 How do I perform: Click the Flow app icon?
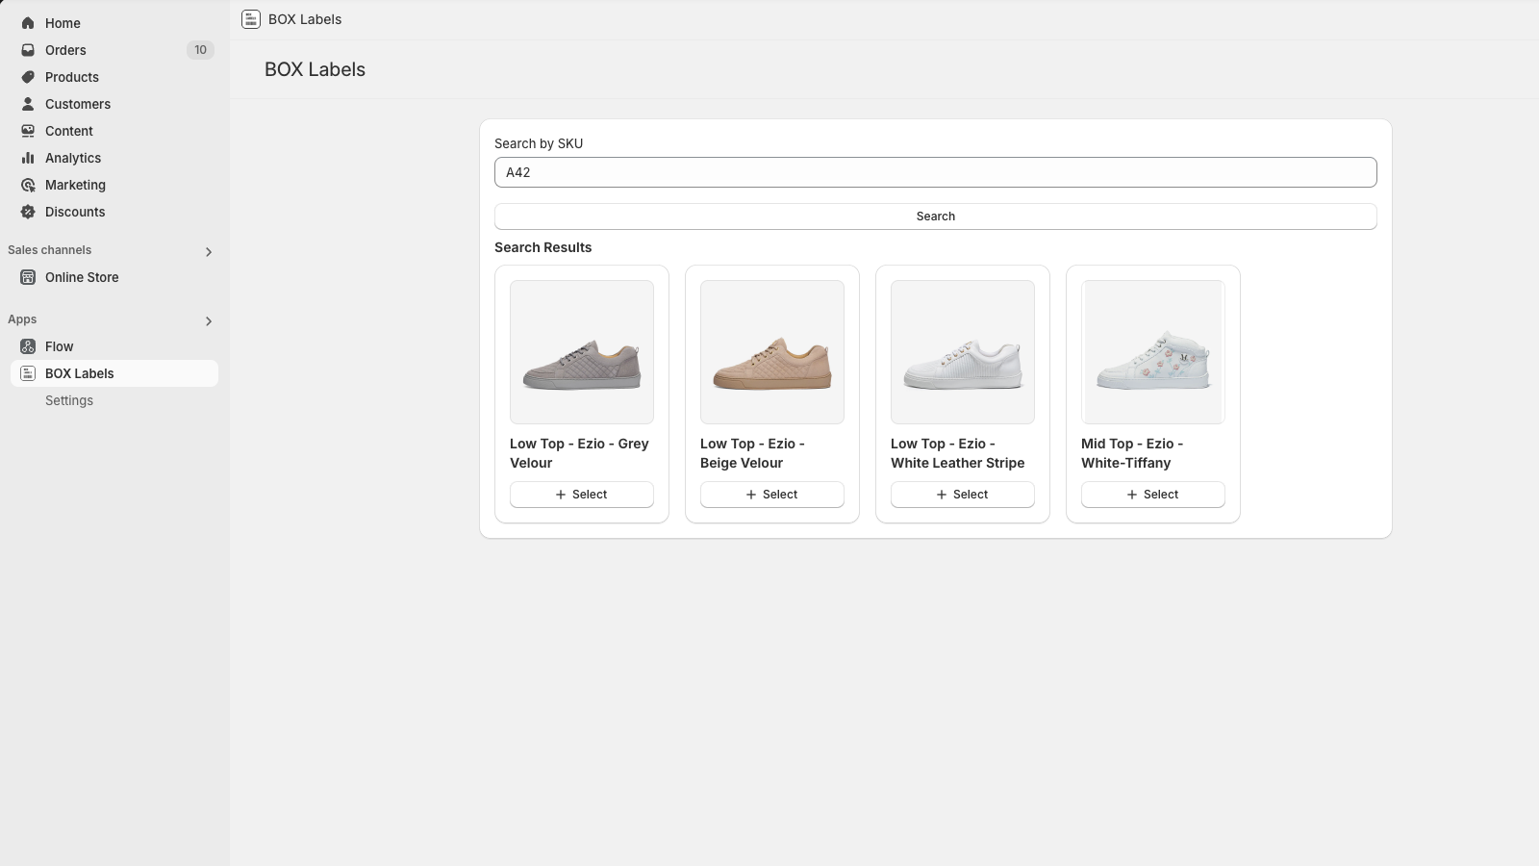coord(27,345)
